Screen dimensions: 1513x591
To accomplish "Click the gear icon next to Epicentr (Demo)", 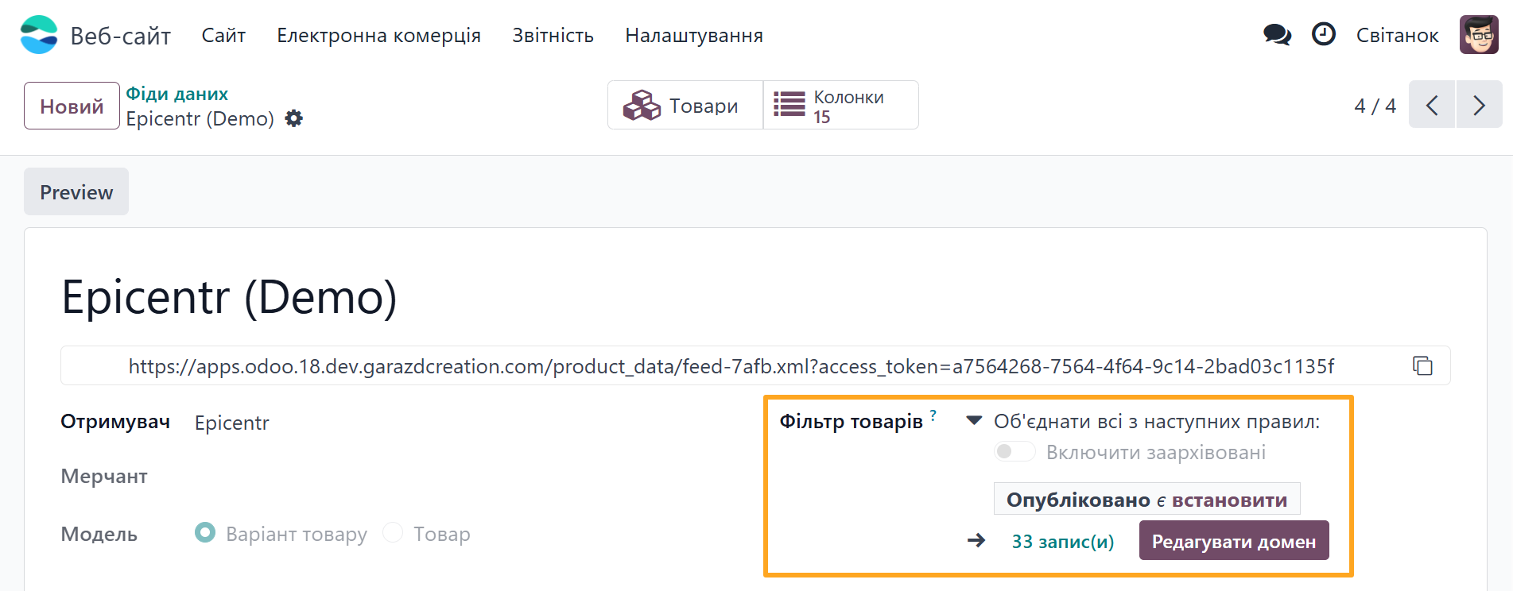I will (293, 118).
